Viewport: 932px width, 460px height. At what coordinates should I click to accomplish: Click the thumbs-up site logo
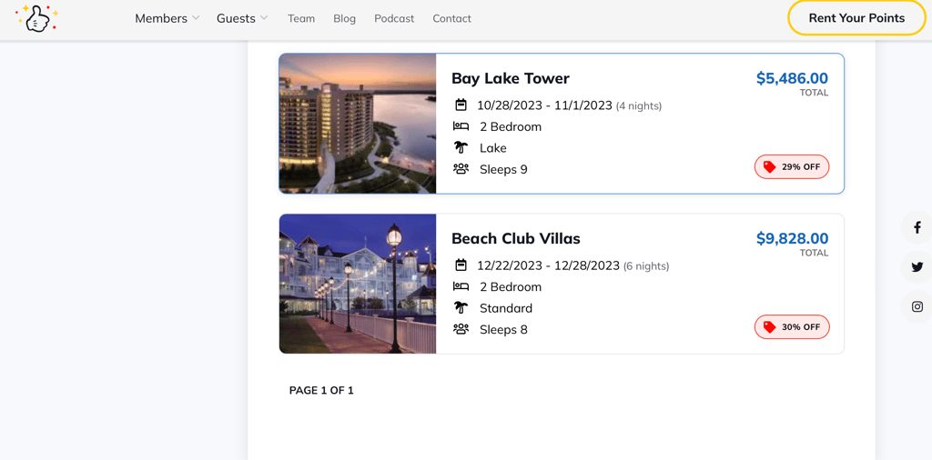(x=36, y=18)
